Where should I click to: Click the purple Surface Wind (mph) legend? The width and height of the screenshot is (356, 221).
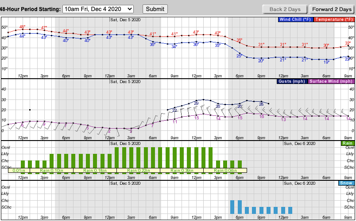(x=331, y=81)
